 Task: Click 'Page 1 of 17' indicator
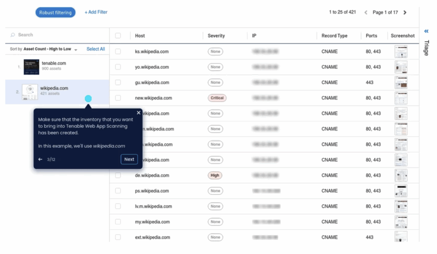click(x=385, y=12)
